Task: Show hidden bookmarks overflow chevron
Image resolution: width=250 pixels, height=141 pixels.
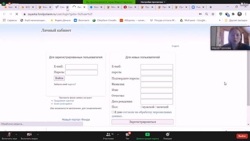Action: coord(220,20)
